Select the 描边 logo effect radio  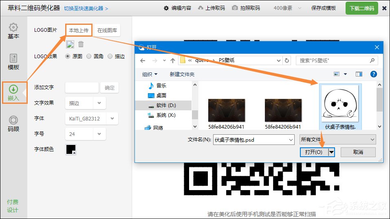[x=110, y=57]
